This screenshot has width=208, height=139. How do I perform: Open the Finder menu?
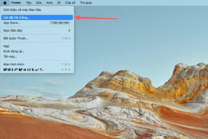16,3
